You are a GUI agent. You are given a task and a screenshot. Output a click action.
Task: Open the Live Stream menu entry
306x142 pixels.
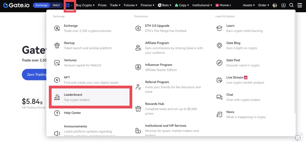click(235, 77)
